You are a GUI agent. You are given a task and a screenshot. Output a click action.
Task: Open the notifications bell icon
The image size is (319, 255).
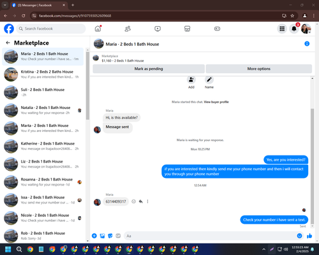click(x=294, y=29)
